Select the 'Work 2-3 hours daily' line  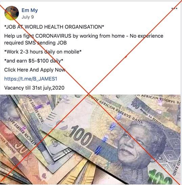[43, 52]
